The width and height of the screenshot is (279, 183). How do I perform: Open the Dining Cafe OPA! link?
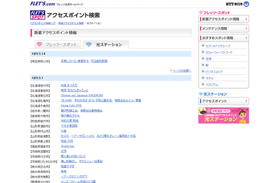(71, 106)
